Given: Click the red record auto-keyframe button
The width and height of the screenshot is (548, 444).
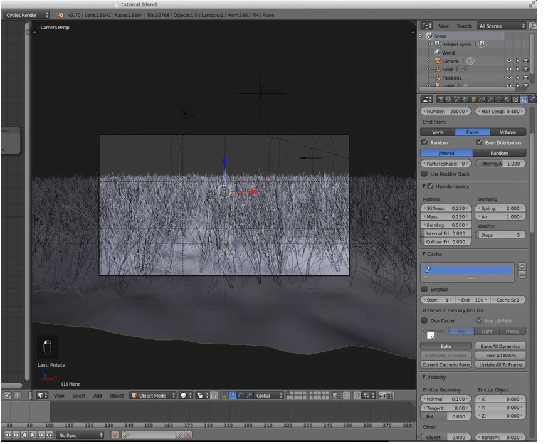Looking at the screenshot, I should 115,435.
